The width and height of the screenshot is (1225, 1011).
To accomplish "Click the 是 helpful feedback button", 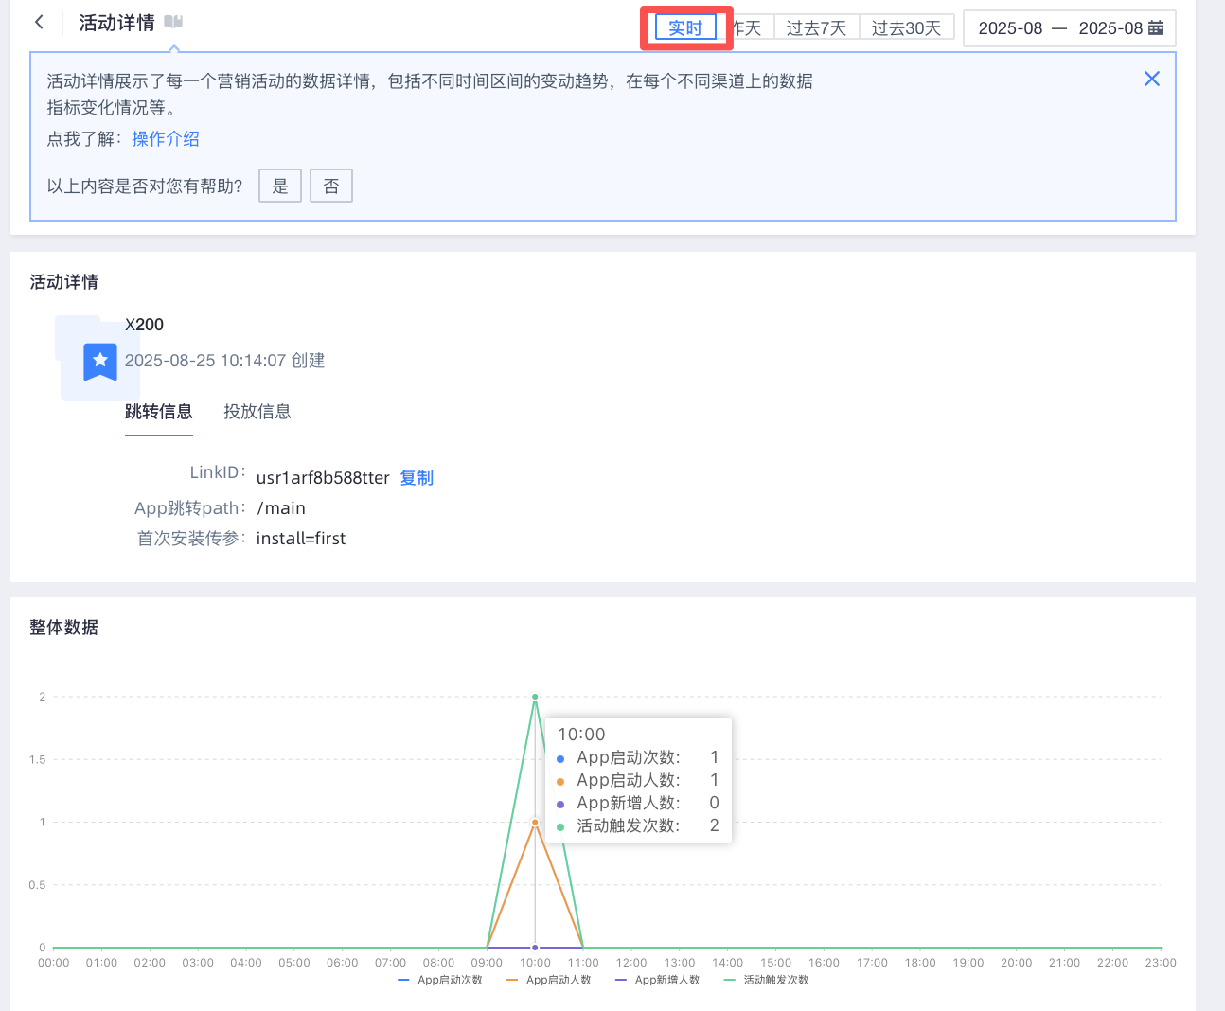I will 280,186.
